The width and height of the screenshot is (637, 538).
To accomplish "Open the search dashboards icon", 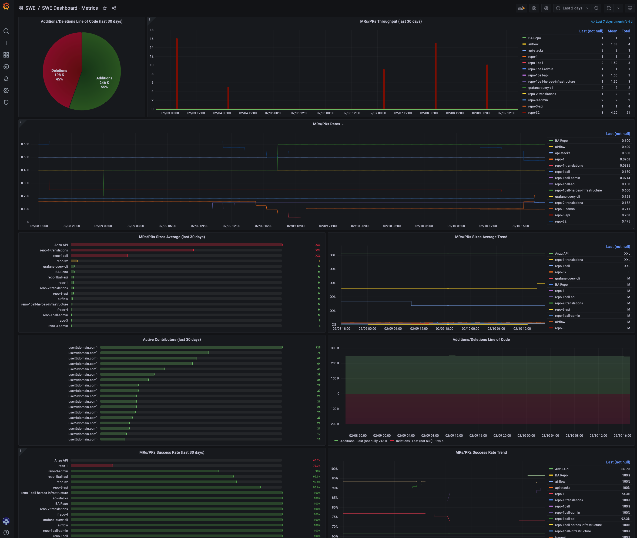I will click(x=6, y=31).
